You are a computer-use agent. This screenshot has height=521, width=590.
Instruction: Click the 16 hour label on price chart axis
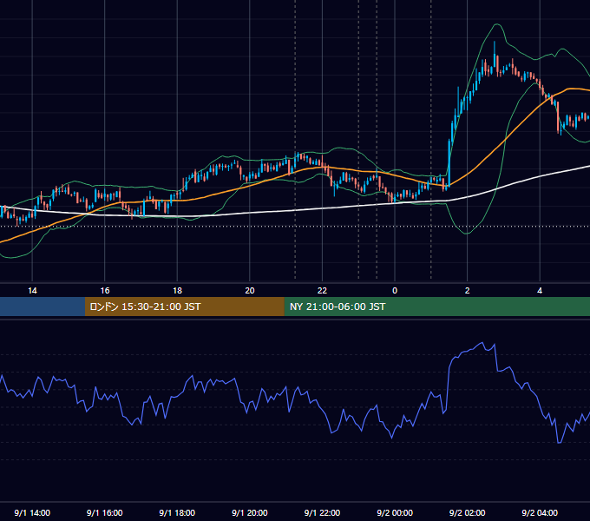pyautogui.click(x=105, y=291)
